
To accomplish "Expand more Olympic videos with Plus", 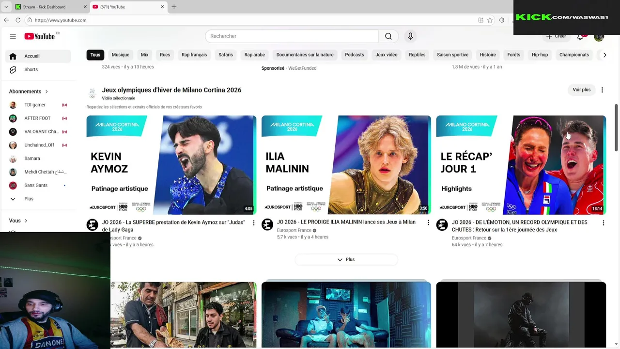I will 346,260.
